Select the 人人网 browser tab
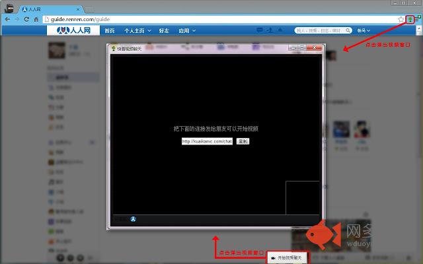 pyautogui.click(x=50, y=9)
